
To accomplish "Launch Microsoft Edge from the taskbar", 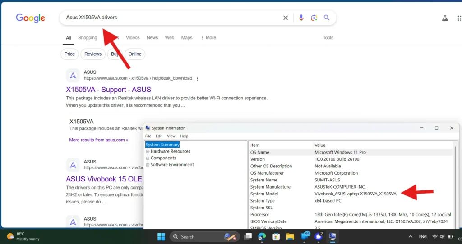I will 262,237.
